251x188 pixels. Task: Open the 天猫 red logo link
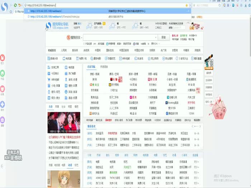click(114, 79)
